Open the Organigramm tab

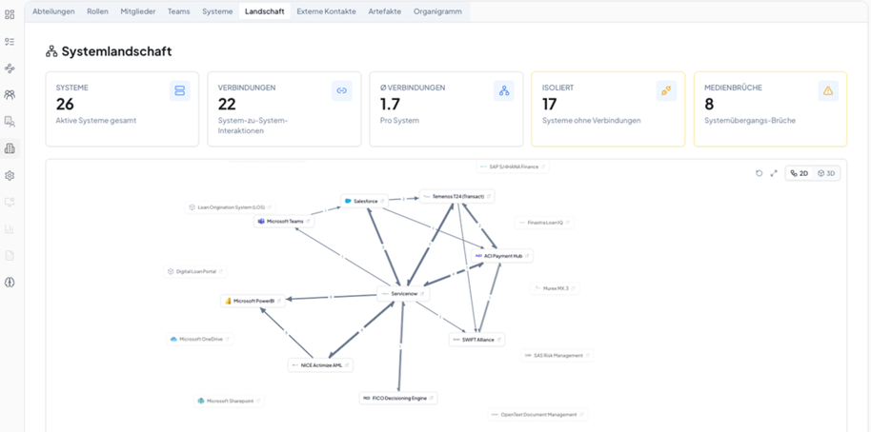(437, 11)
